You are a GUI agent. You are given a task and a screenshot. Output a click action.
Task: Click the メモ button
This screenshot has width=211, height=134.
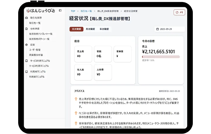coord(179,12)
